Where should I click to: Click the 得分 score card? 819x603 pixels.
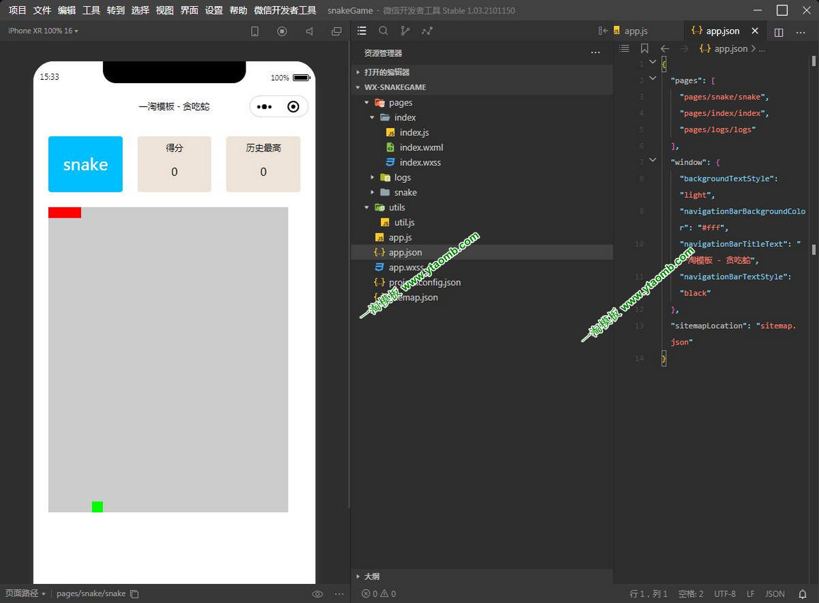[174, 164]
